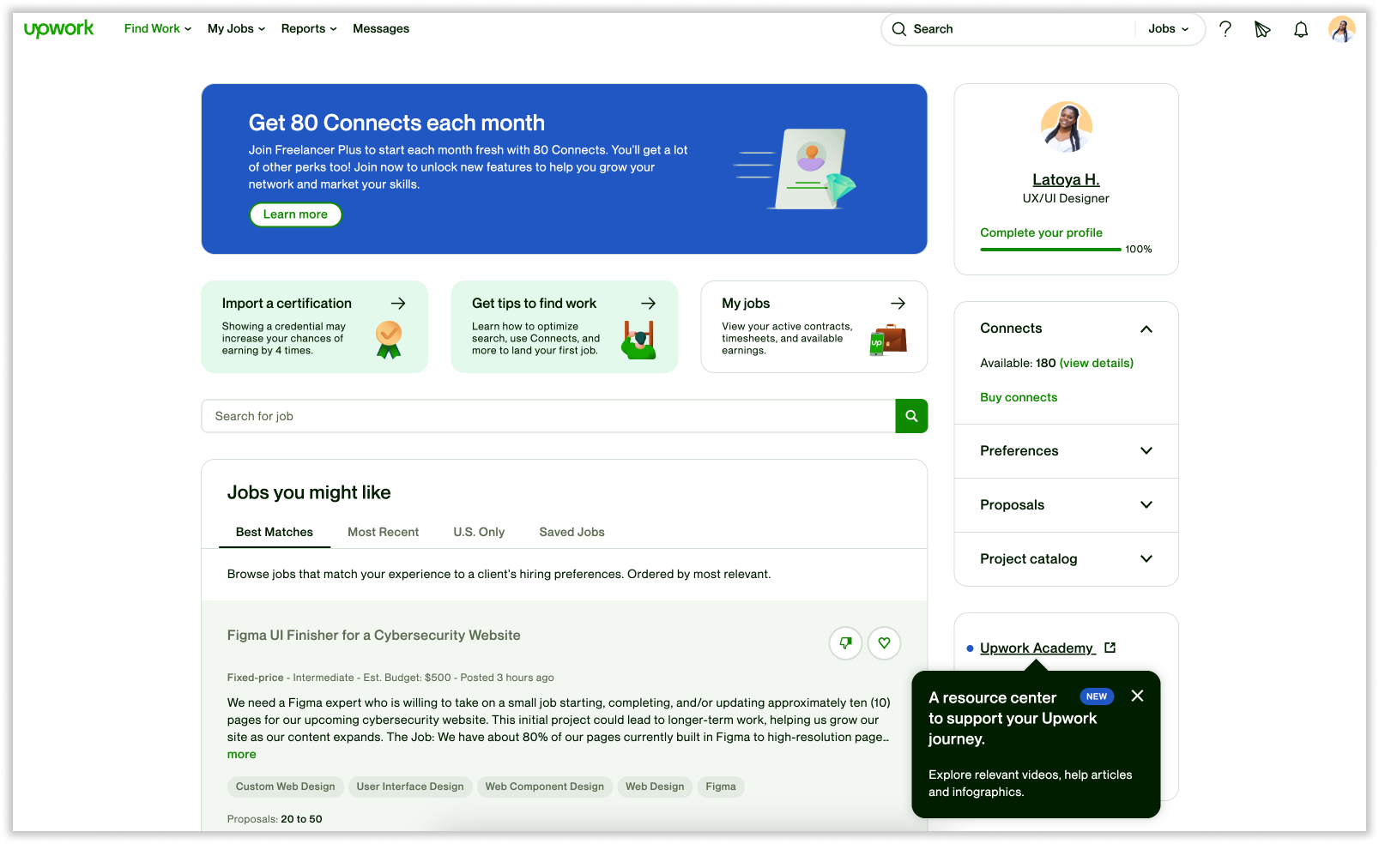This screenshot has width=1379, height=844.
Task: Expand the Project catalog section
Action: (x=1146, y=559)
